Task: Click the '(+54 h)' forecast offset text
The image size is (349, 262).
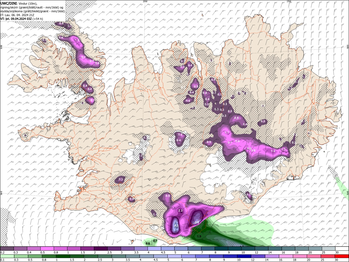Action: (38, 19)
